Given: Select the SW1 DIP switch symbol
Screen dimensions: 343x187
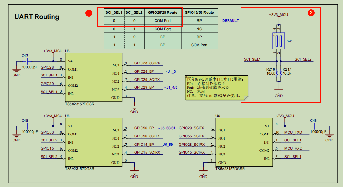Looking at the screenshot, I should [x=278, y=41].
